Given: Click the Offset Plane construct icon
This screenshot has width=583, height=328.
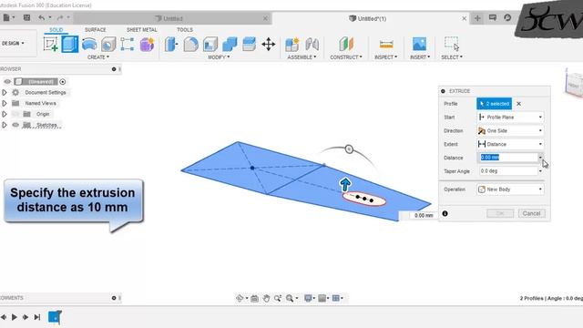Looking at the screenshot, I should 346,44.
